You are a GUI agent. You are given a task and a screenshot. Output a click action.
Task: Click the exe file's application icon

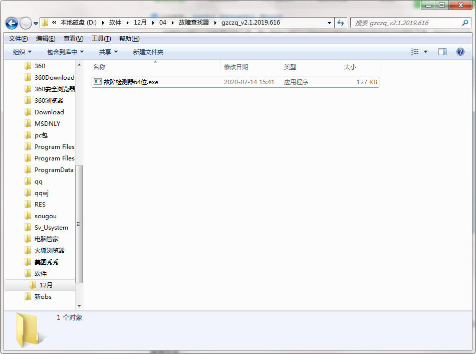(x=97, y=82)
